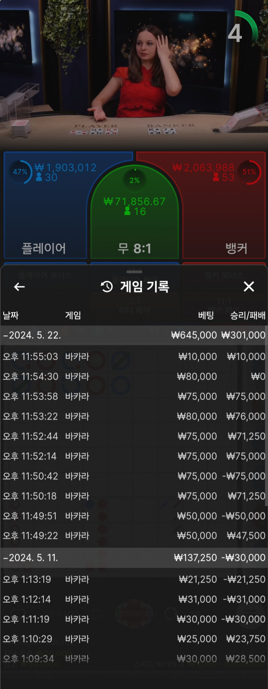Tap the 47% player ring indicator
268x689 pixels.
point(20,172)
